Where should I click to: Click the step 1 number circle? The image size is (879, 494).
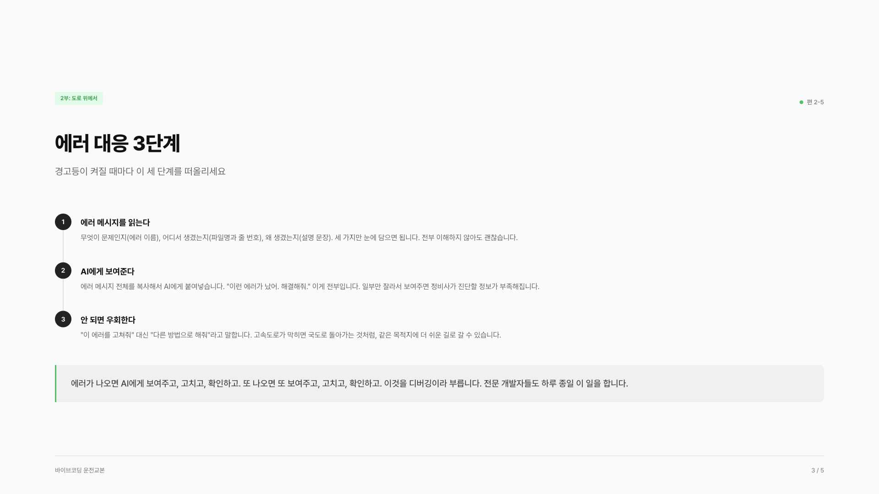pyautogui.click(x=63, y=222)
